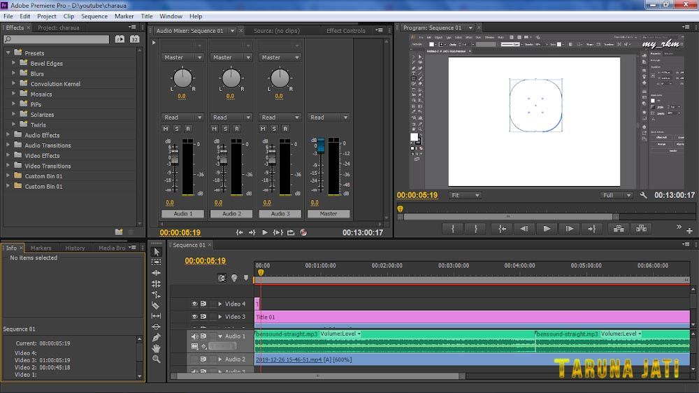
Task: Click Mark Out button in Program monitor
Action: coord(476,229)
